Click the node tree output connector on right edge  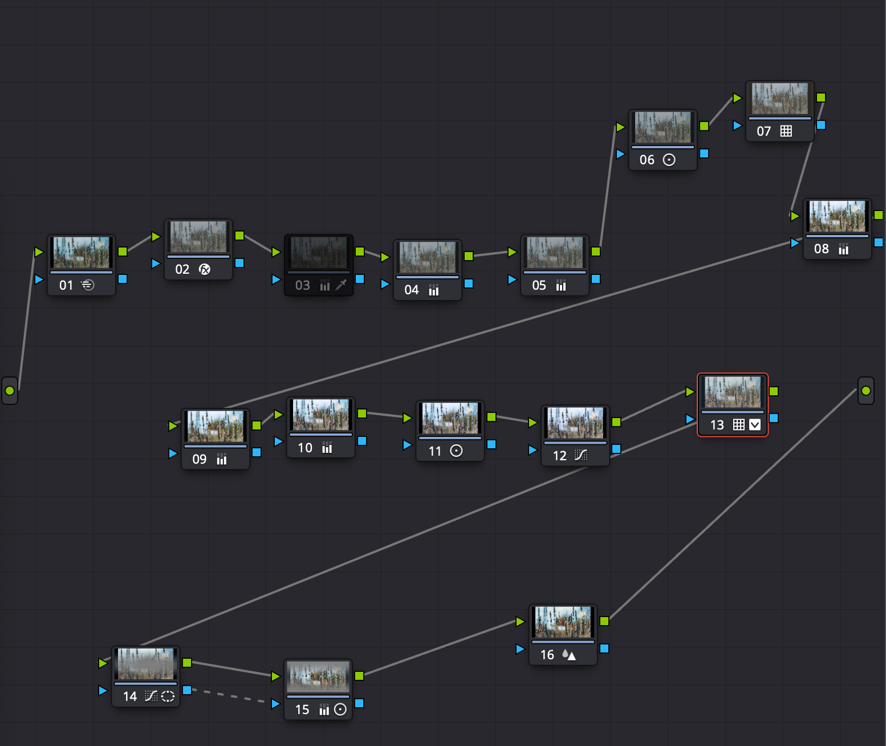coord(865,391)
